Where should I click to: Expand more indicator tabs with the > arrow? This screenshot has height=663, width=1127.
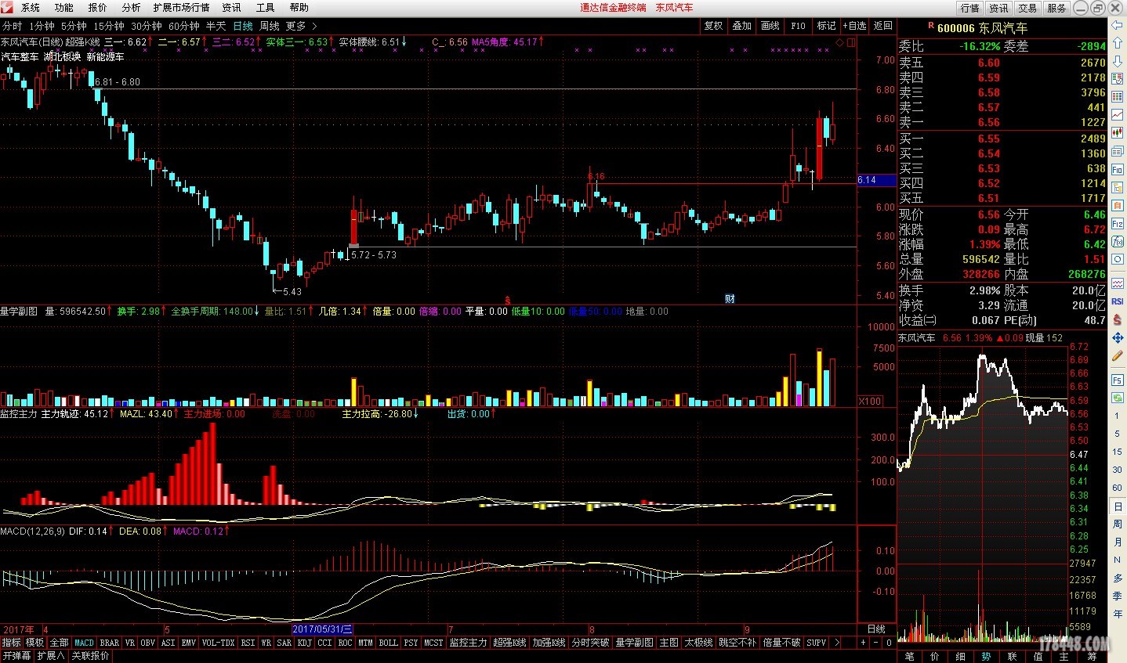coord(837,643)
